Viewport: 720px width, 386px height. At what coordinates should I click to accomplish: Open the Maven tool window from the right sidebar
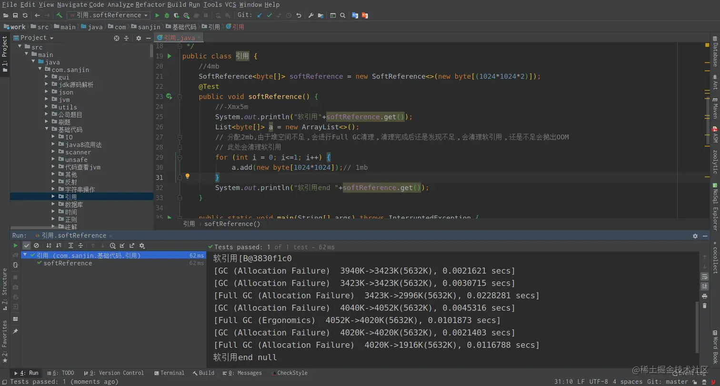(715, 107)
